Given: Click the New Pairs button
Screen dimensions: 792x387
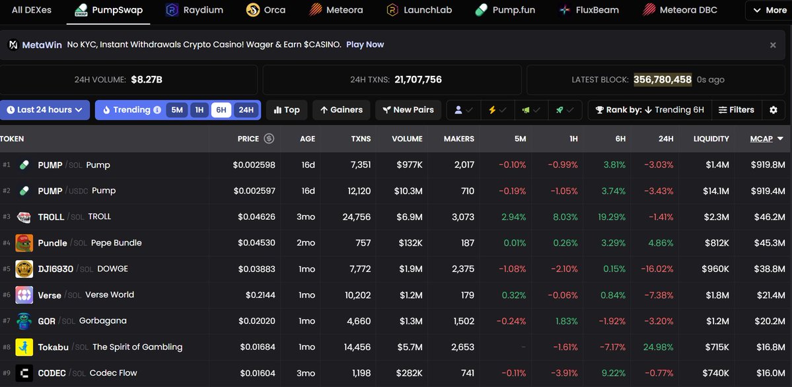Looking at the screenshot, I should coord(408,110).
